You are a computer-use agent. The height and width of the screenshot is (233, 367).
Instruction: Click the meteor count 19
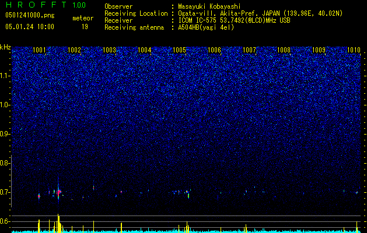[85, 27]
